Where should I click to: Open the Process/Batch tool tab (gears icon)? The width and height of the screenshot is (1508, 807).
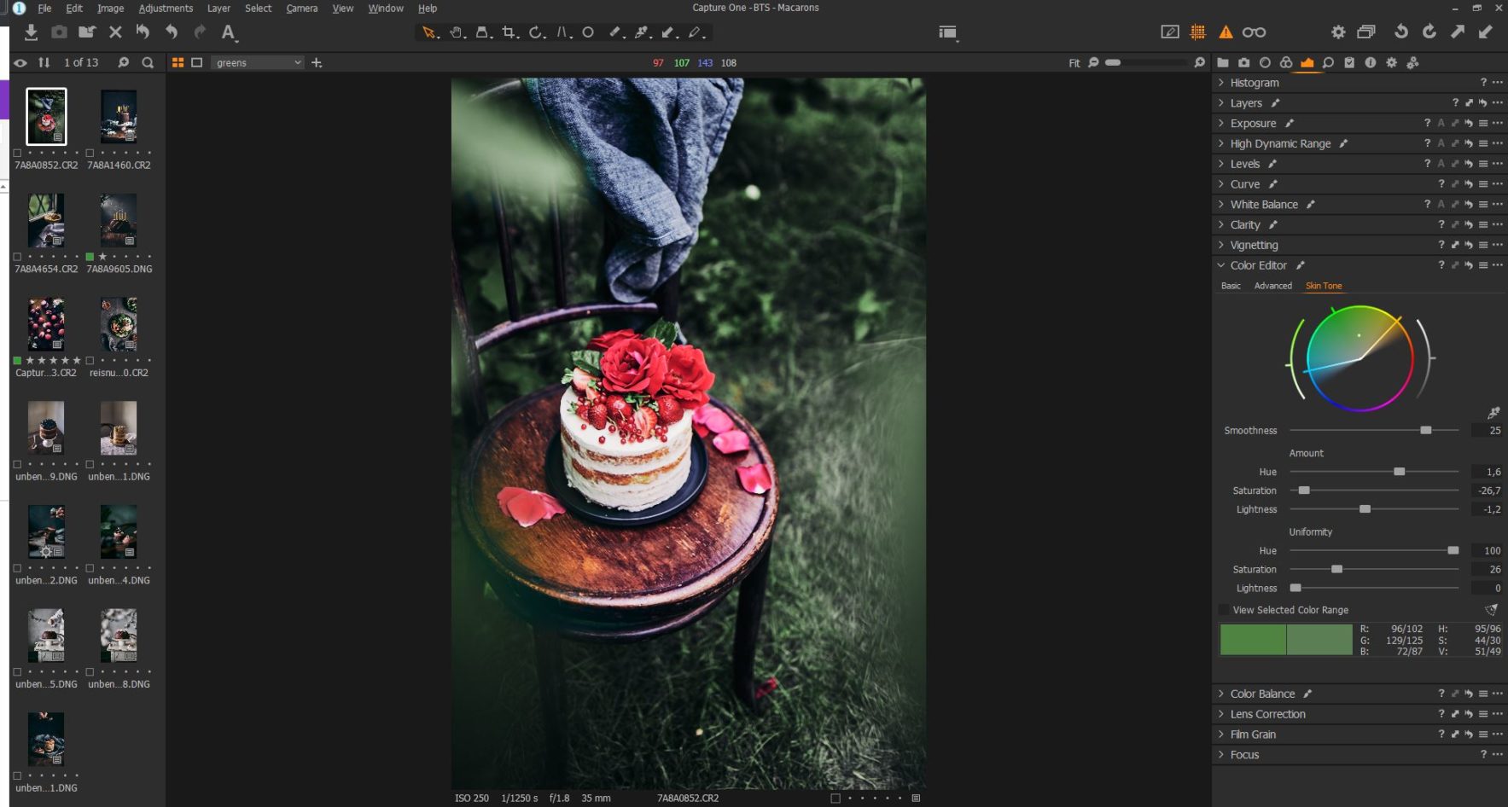1413,62
